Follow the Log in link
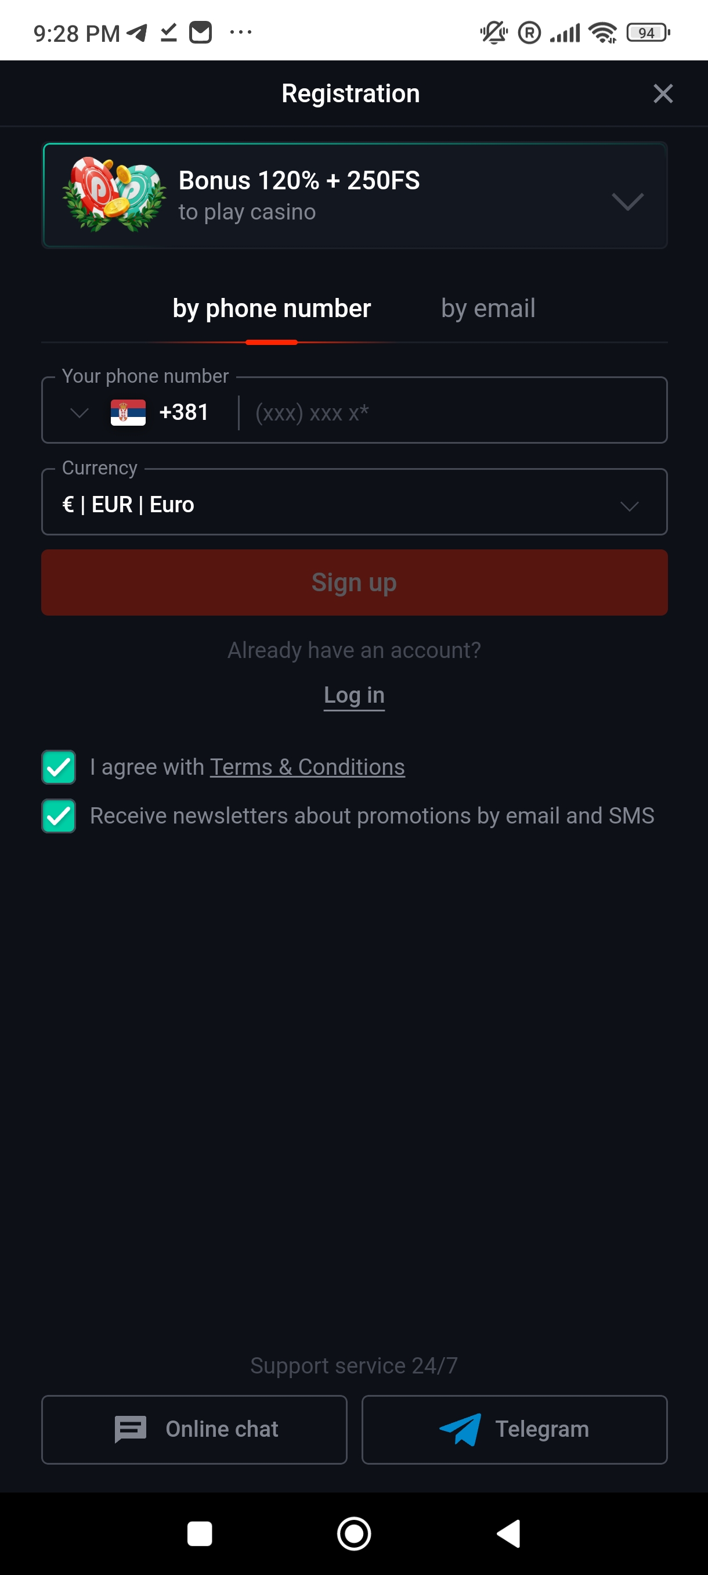The height and width of the screenshot is (1575, 708). point(353,695)
